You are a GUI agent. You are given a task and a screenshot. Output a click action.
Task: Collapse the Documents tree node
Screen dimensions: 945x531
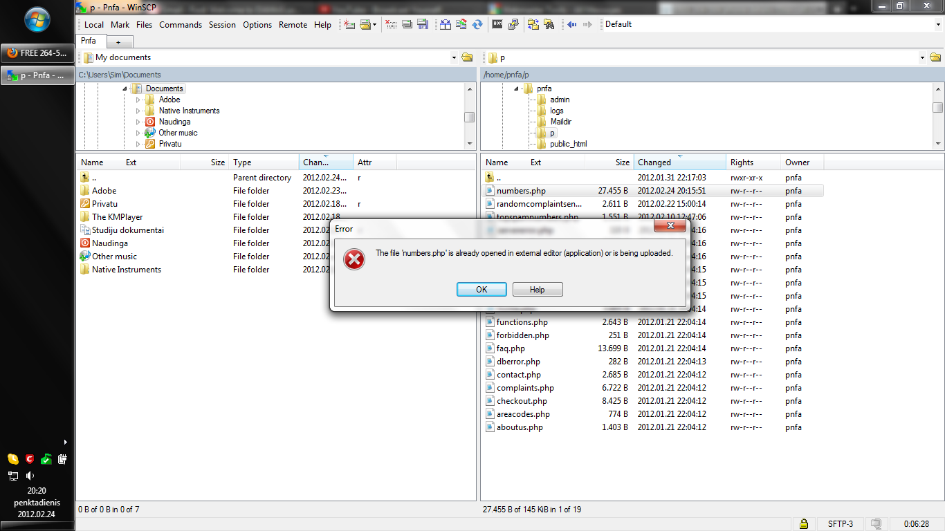(125, 88)
